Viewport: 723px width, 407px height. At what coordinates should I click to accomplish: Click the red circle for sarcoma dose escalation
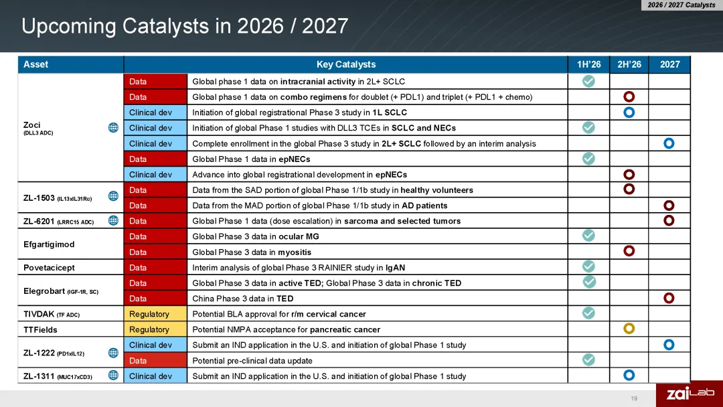point(669,220)
